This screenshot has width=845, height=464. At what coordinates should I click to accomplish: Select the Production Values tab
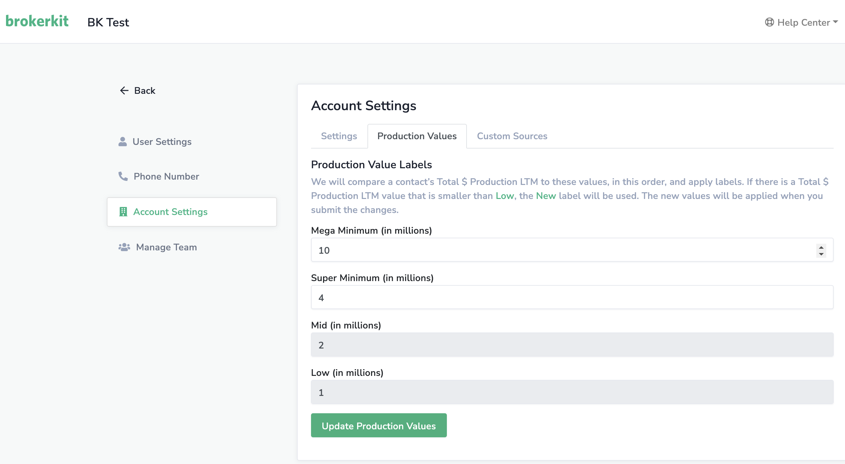tap(417, 136)
